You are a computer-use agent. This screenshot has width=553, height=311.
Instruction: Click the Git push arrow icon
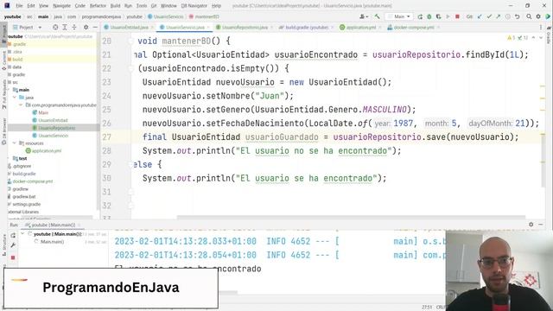click(499, 16)
